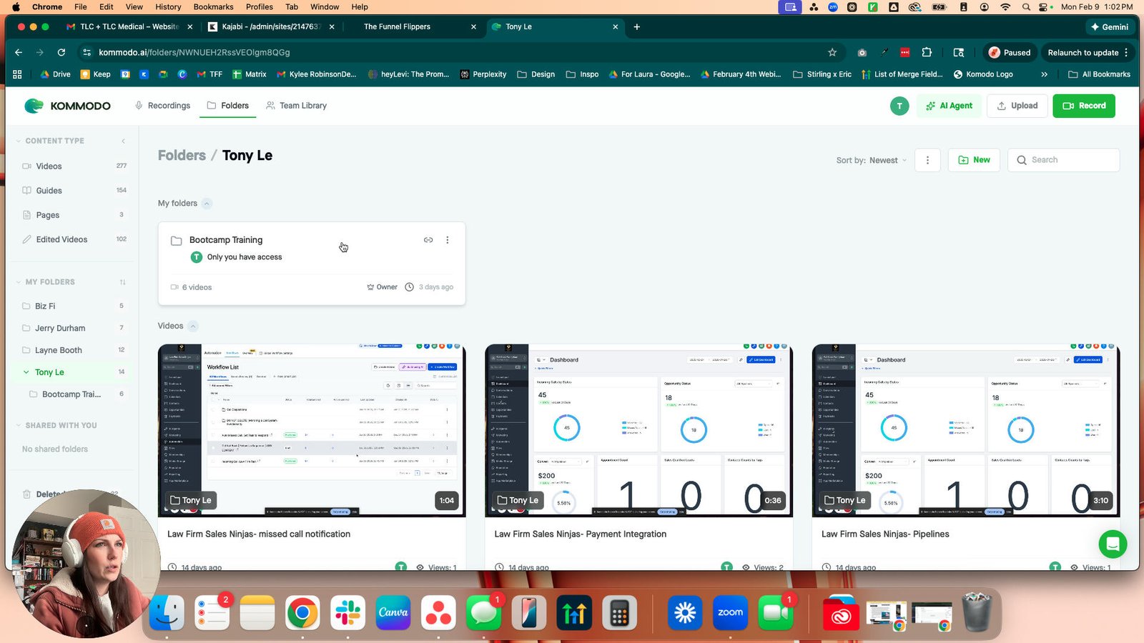Collapse the Tony Le folder tree

tap(26, 372)
